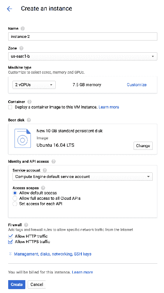Image resolution: width=164 pixels, height=293 pixels.
Task: Open the 2 vCPUs machine type dropdown
Action: coord(34,85)
